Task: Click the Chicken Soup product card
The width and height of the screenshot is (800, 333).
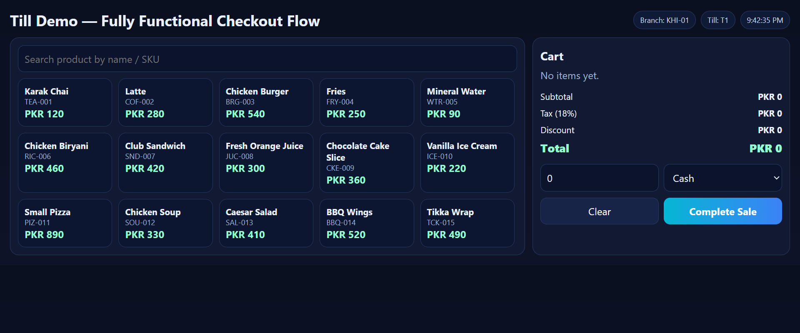Action: pos(165,223)
